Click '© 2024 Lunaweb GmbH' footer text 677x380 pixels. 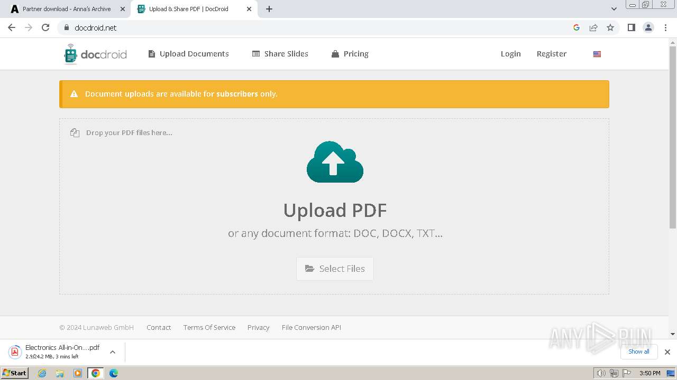coord(96,327)
